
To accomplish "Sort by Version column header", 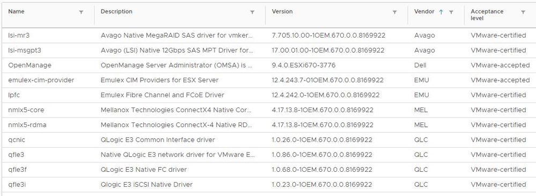I will (282, 11).
